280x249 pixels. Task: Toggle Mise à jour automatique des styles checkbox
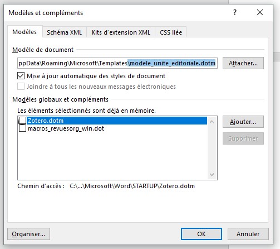[x=21, y=76]
